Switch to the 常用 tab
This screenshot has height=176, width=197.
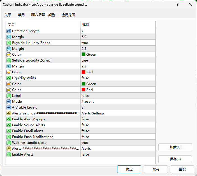[x=21, y=15]
